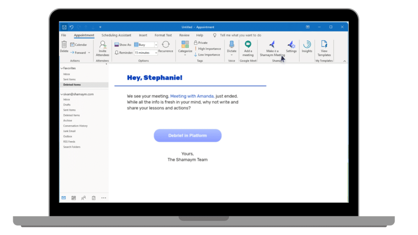Open Sent Items under Favorites
This screenshot has width=418, height=235.
click(69, 80)
